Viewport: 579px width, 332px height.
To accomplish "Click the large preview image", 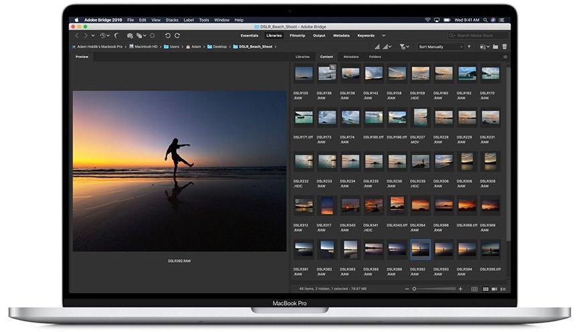I will [x=180, y=171].
